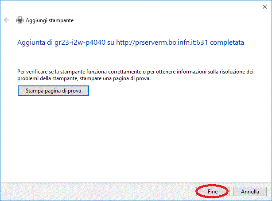Print a test page with Stampa pagina di prova

pyautogui.click(x=53, y=91)
